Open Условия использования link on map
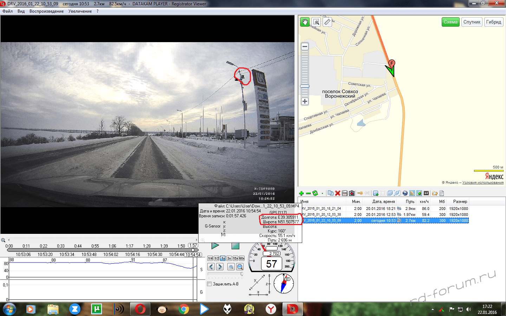The image size is (506, 316). point(483,183)
